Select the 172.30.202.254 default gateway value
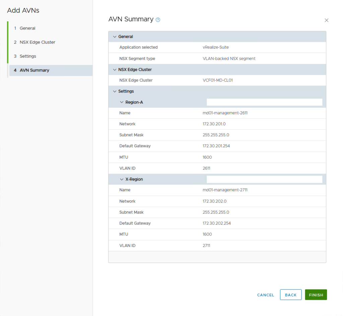The image size is (343, 316). click(x=216, y=223)
